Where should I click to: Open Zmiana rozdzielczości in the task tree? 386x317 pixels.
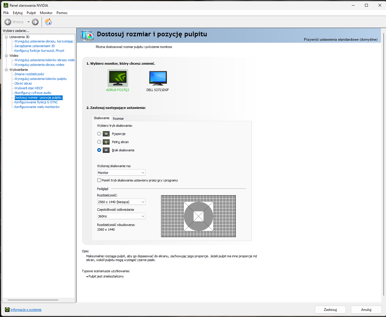tap(29, 74)
